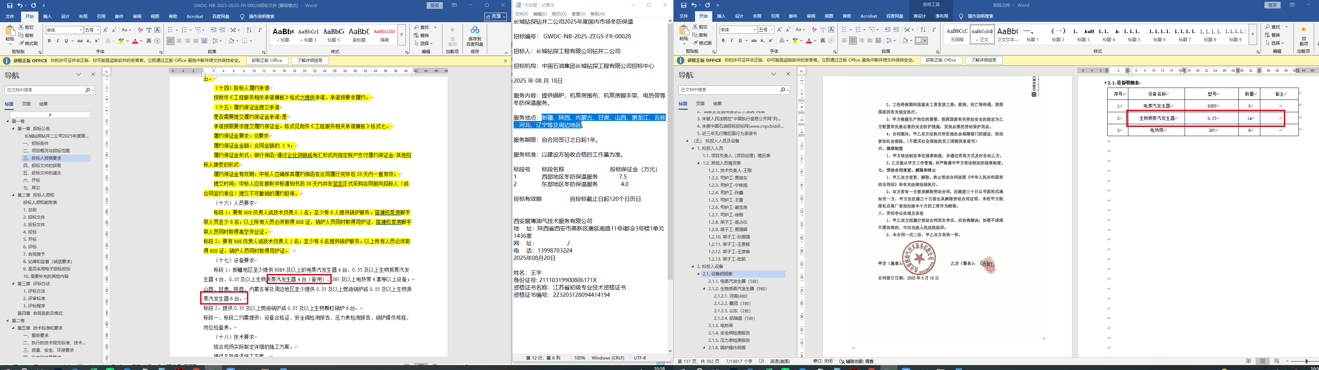Click 登录 button in left Word title bar
This screenshot has height=370, width=1319.
pos(435,5)
